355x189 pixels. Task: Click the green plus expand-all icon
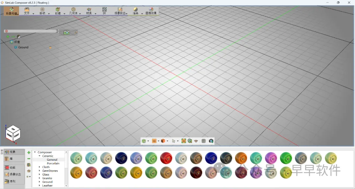pos(8,36)
